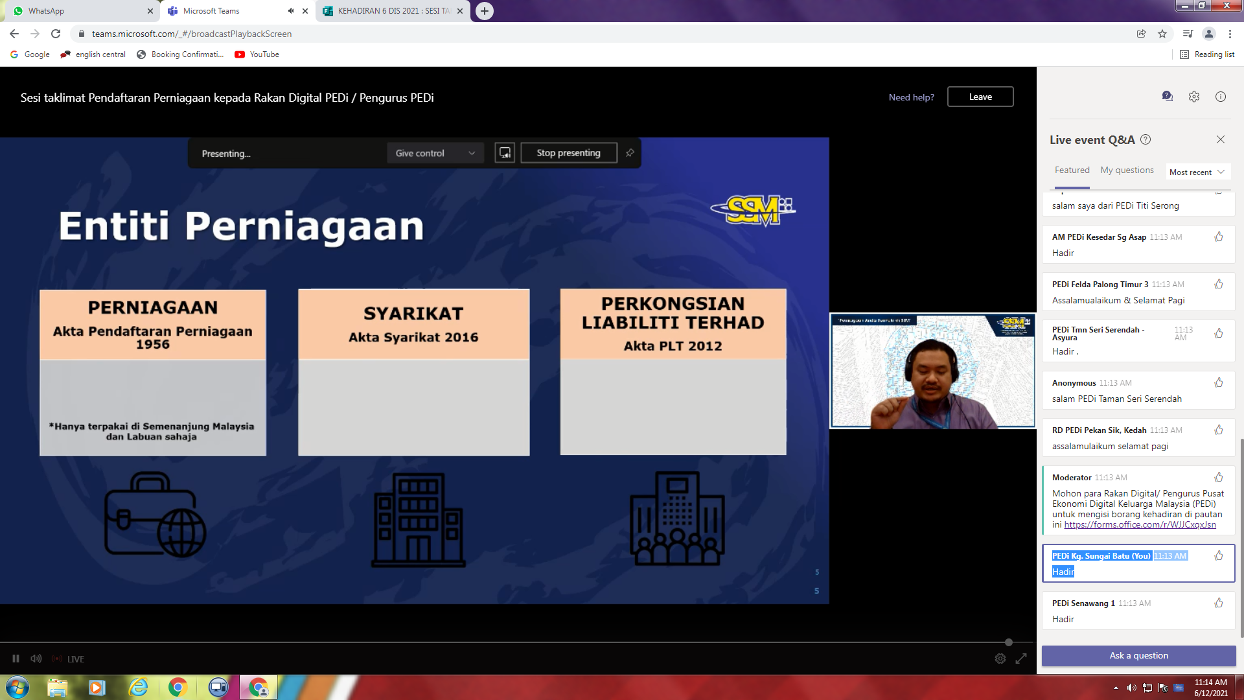Open the Need help? link
This screenshot has height=700, width=1244.
[x=911, y=97]
